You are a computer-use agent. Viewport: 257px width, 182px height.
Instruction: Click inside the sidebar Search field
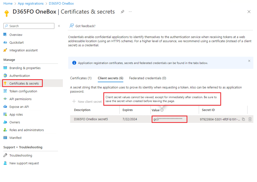[x=29, y=26]
